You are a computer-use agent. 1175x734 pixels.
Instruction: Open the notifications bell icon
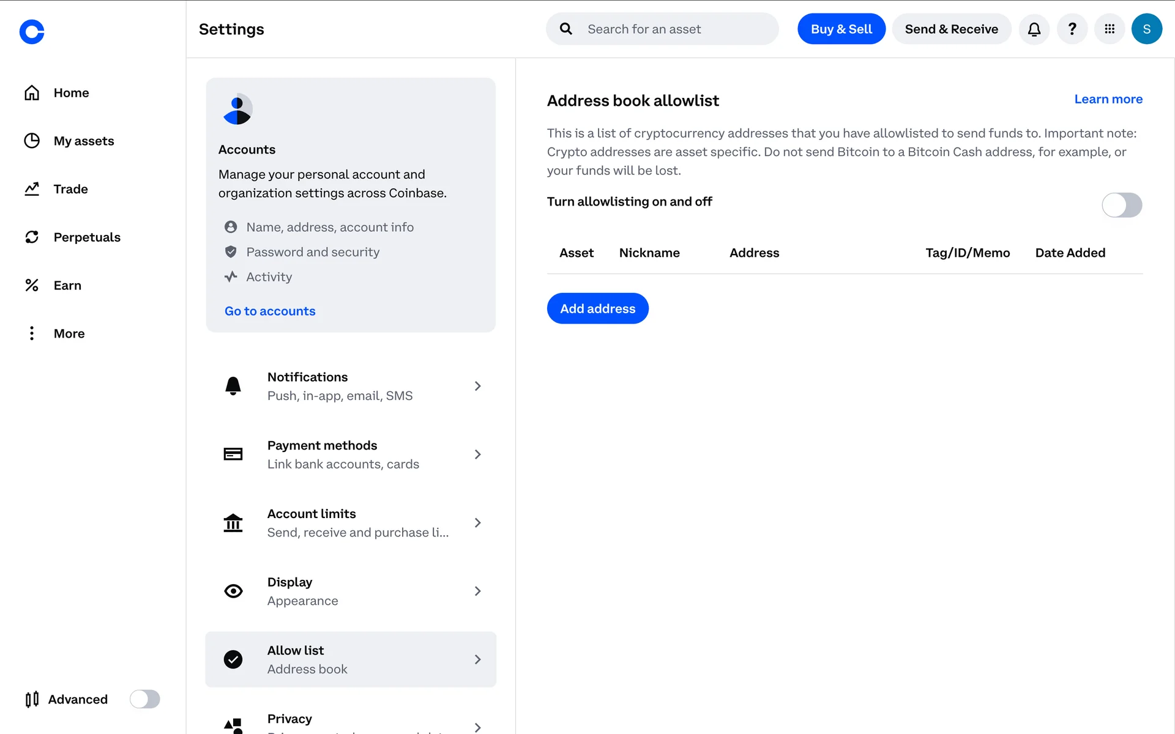tap(1034, 29)
